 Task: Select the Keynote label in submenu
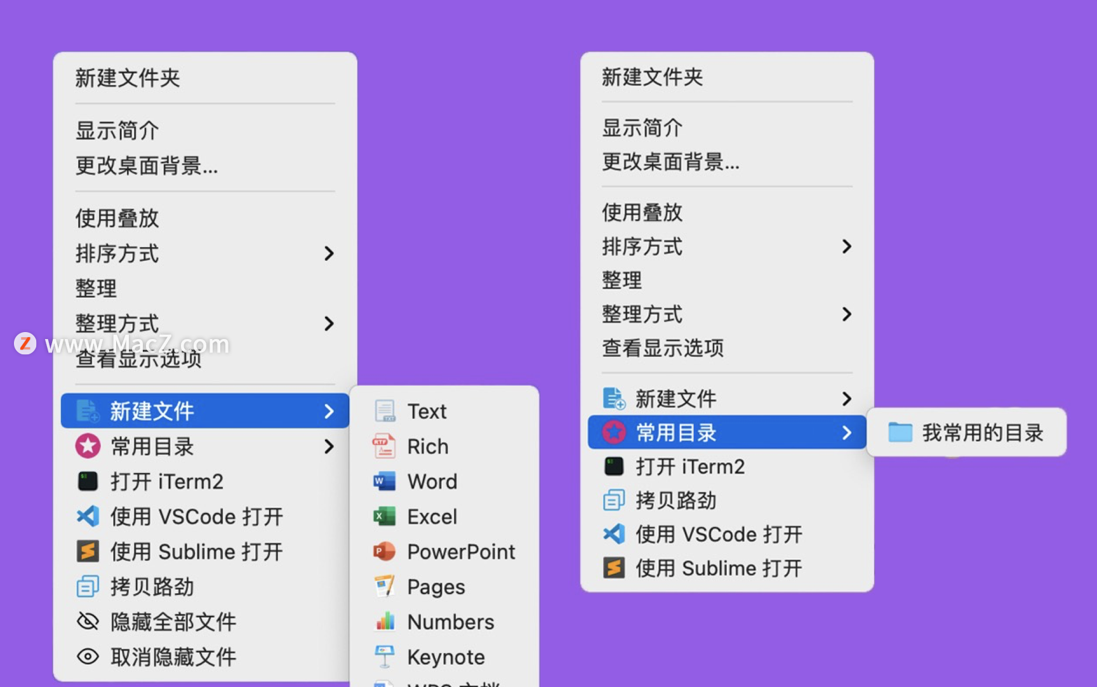(x=446, y=657)
